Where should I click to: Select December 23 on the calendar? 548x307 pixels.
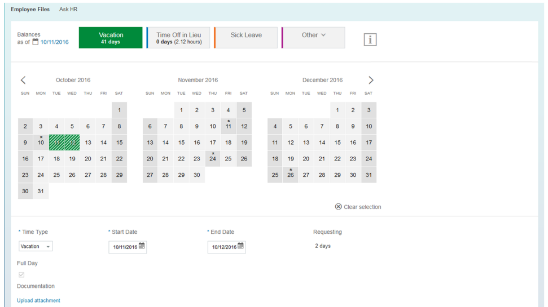pyautogui.click(x=353, y=159)
